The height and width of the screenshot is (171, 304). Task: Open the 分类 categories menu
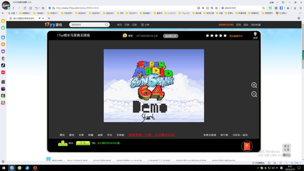[145, 25]
